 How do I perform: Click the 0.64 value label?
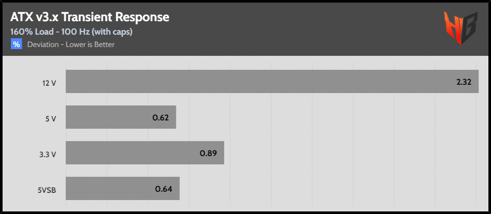tap(164, 189)
